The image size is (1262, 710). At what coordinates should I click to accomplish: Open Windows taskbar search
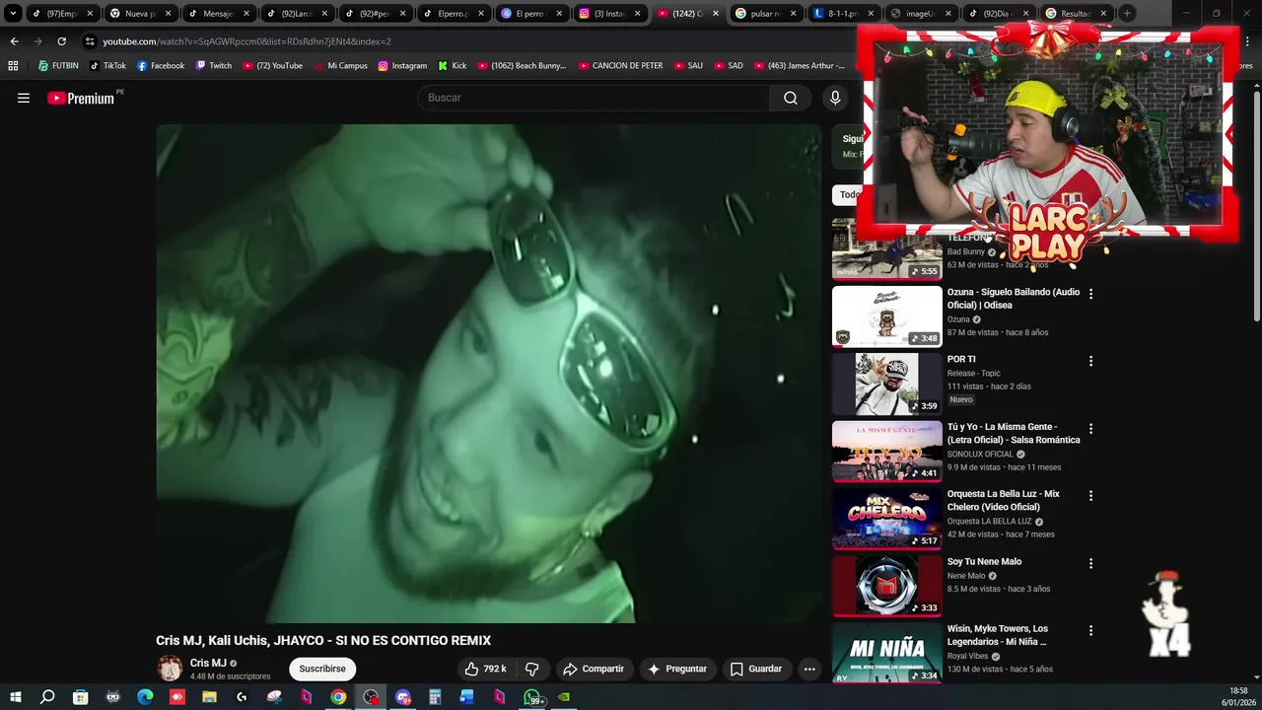click(x=47, y=697)
